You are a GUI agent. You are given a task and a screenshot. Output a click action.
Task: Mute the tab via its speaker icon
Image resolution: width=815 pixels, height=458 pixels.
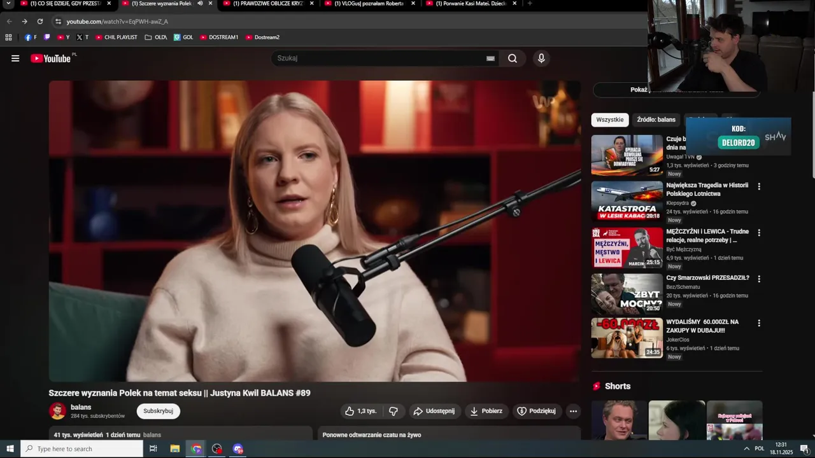click(200, 3)
